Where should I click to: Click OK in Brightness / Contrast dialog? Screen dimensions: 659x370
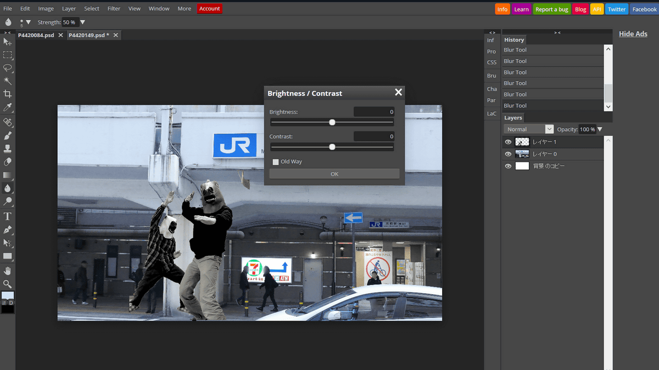pyautogui.click(x=334, y=174)
